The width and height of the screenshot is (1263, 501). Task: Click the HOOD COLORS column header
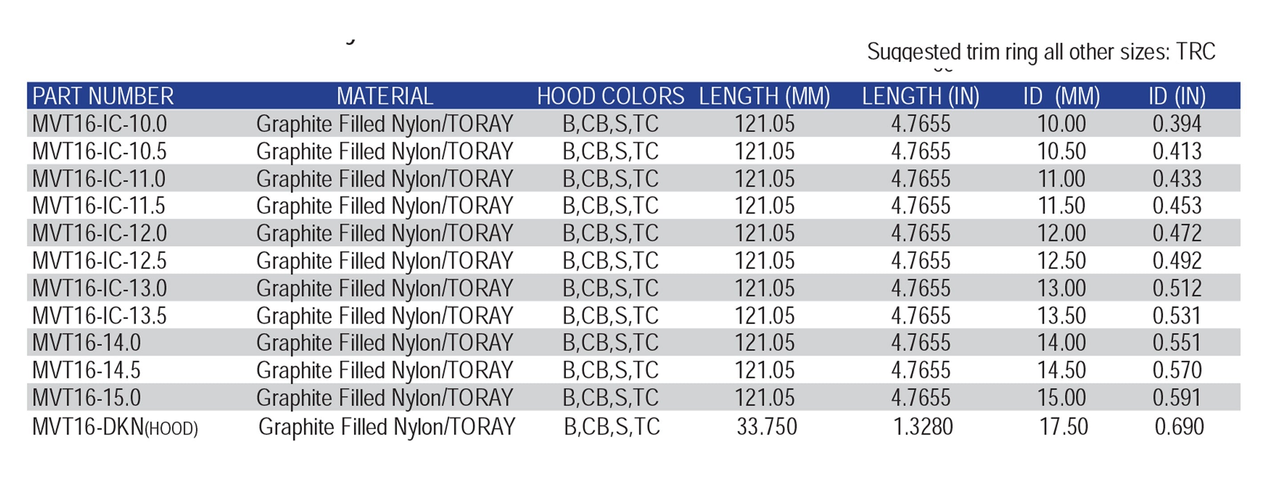(x=611, y=96)
